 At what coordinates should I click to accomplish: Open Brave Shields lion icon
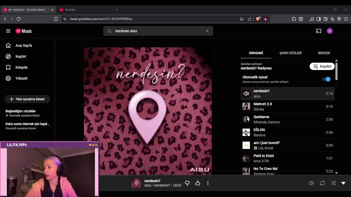[258, 19]
